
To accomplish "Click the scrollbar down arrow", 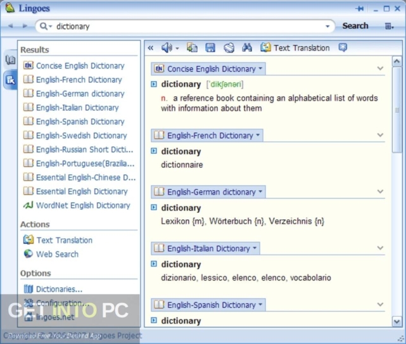I will [397, 322].
